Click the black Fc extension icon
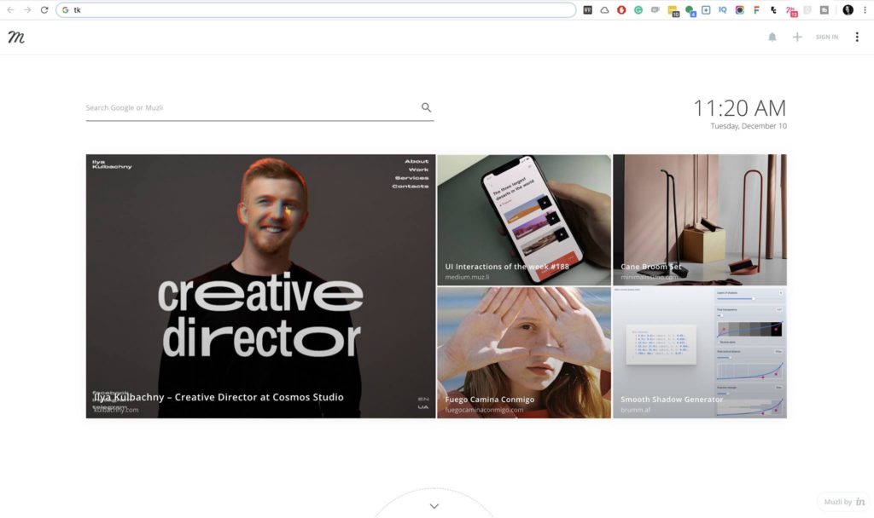 click(x=773, y=10)
